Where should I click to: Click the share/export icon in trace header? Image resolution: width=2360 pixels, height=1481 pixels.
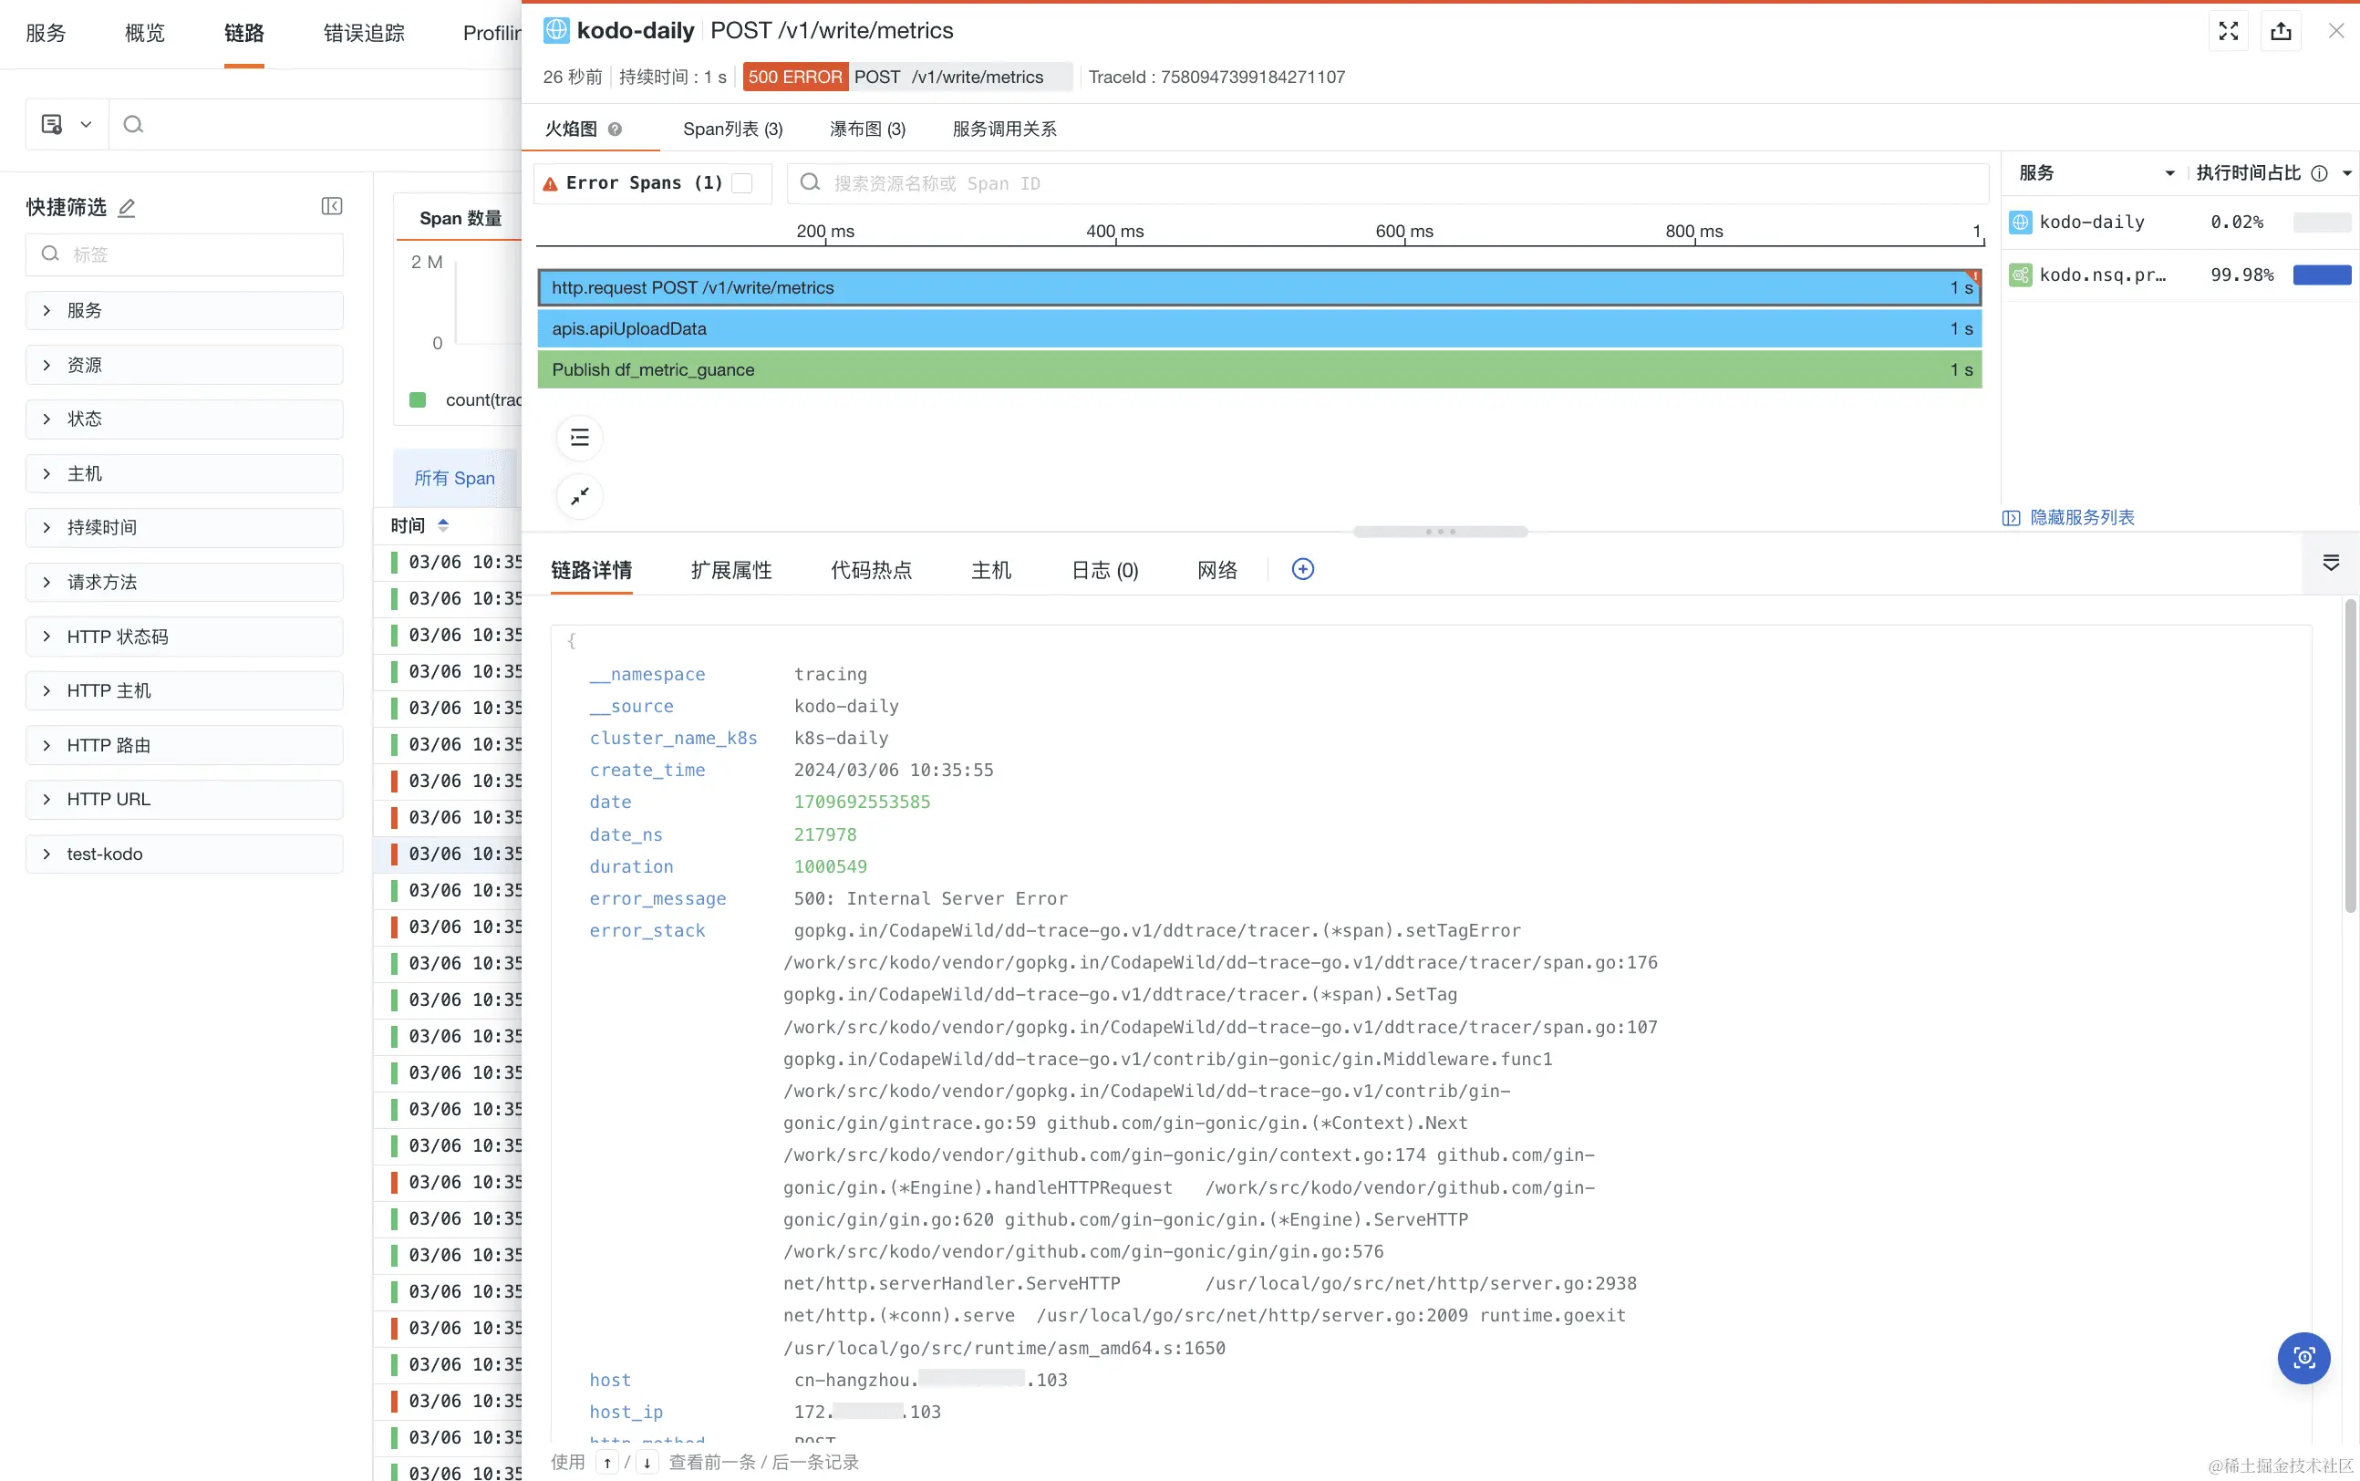coord(2281,31)
